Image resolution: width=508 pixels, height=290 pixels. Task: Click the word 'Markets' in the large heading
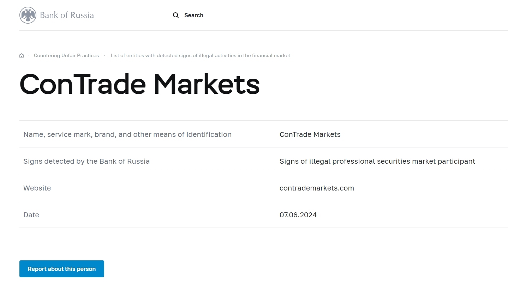(x=207, y=84)
